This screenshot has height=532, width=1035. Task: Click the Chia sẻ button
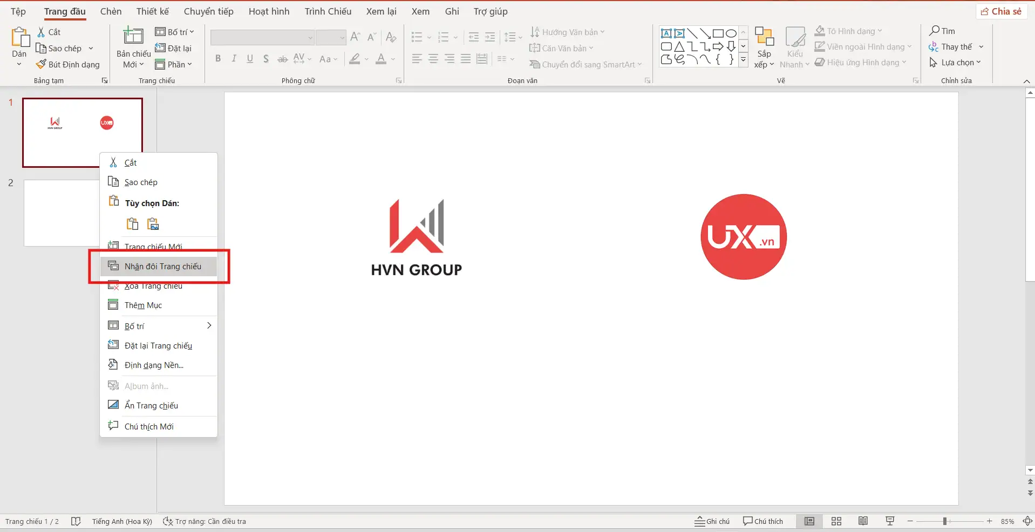pos(1002,11)
